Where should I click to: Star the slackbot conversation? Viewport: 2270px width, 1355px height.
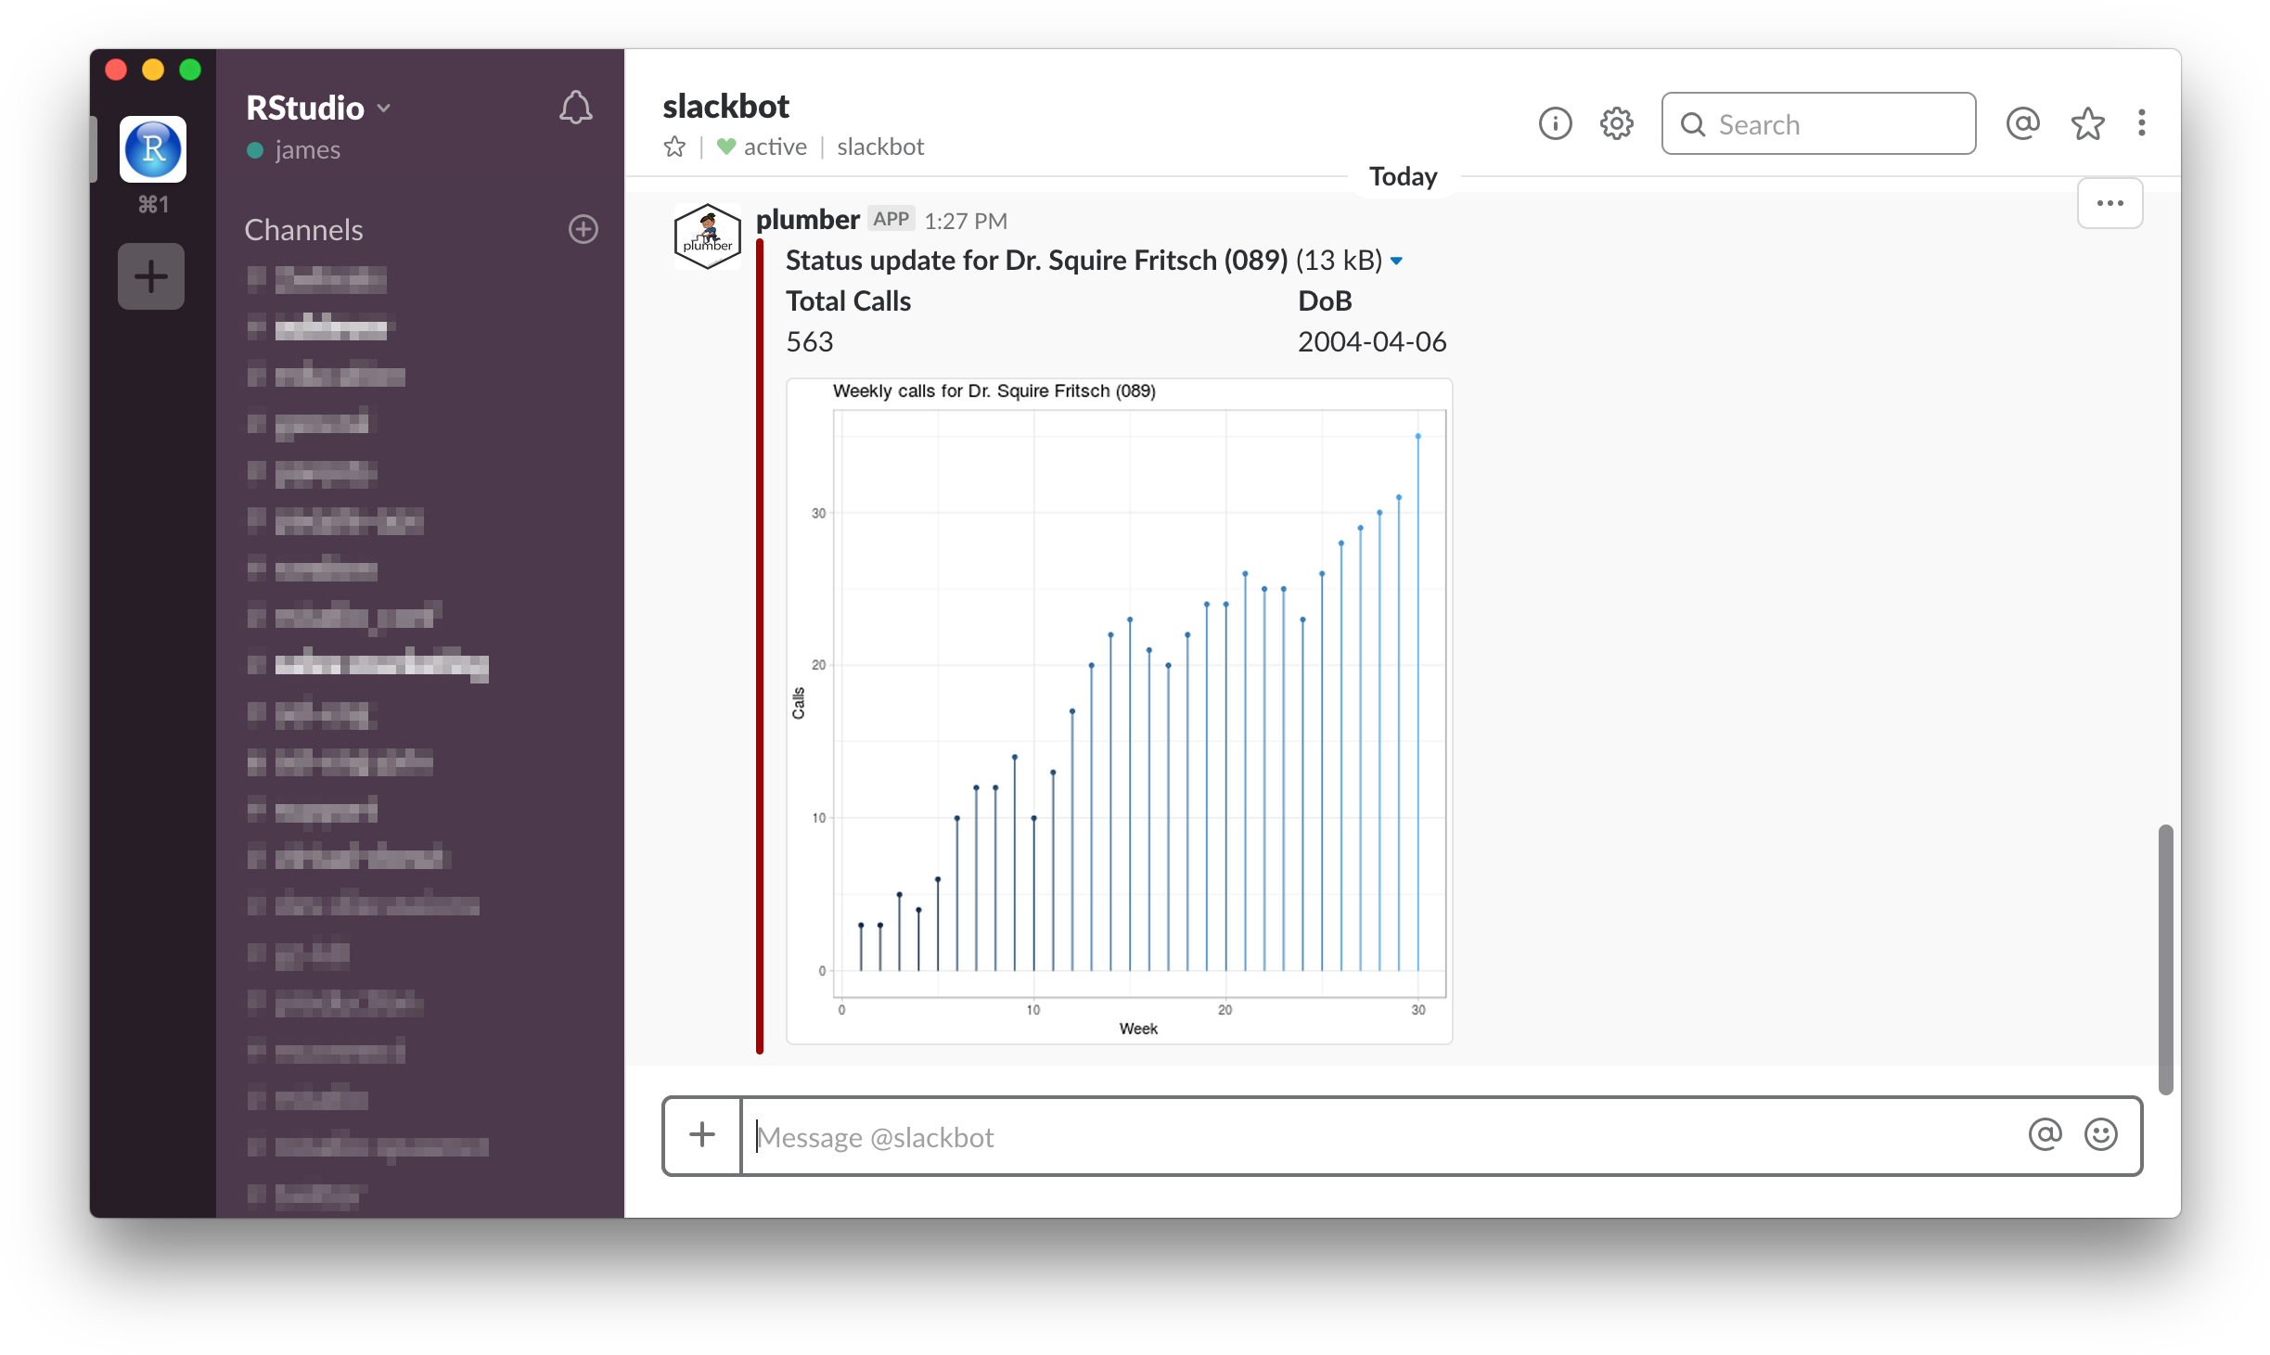[674, 147]
